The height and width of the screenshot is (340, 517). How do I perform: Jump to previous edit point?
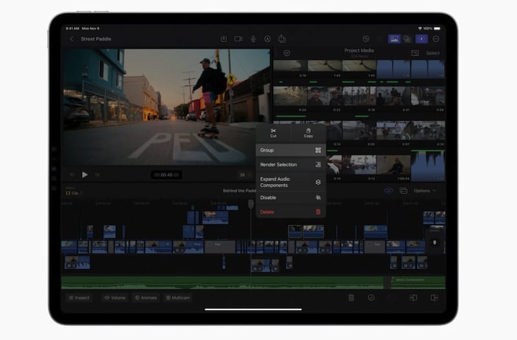(72, 175)
